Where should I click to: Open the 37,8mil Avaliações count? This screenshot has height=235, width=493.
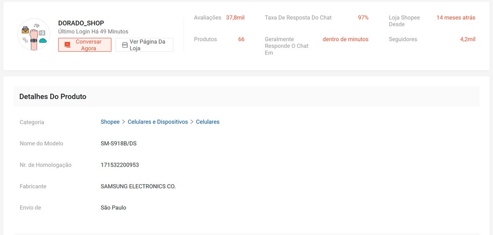point(235,18)
